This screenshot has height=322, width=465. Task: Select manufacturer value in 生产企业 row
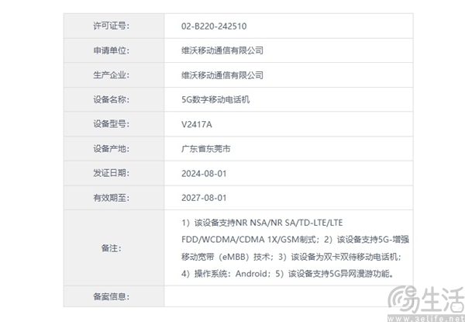(222, 75)
